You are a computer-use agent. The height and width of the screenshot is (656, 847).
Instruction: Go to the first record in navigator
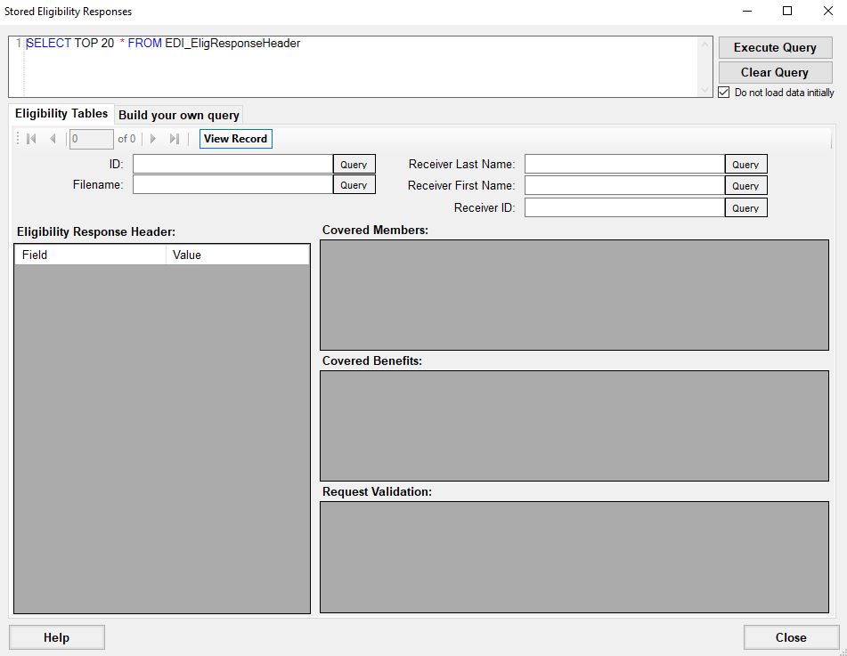coord(31,139)
